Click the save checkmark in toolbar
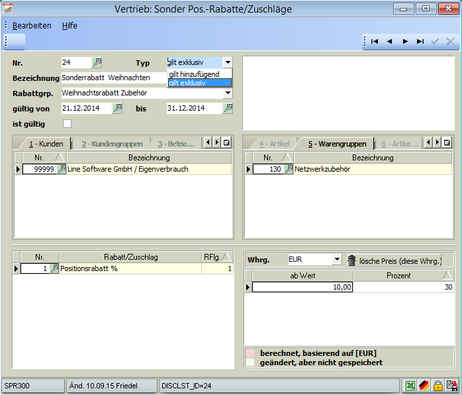462x395 pixels. (x=435, y=42)
